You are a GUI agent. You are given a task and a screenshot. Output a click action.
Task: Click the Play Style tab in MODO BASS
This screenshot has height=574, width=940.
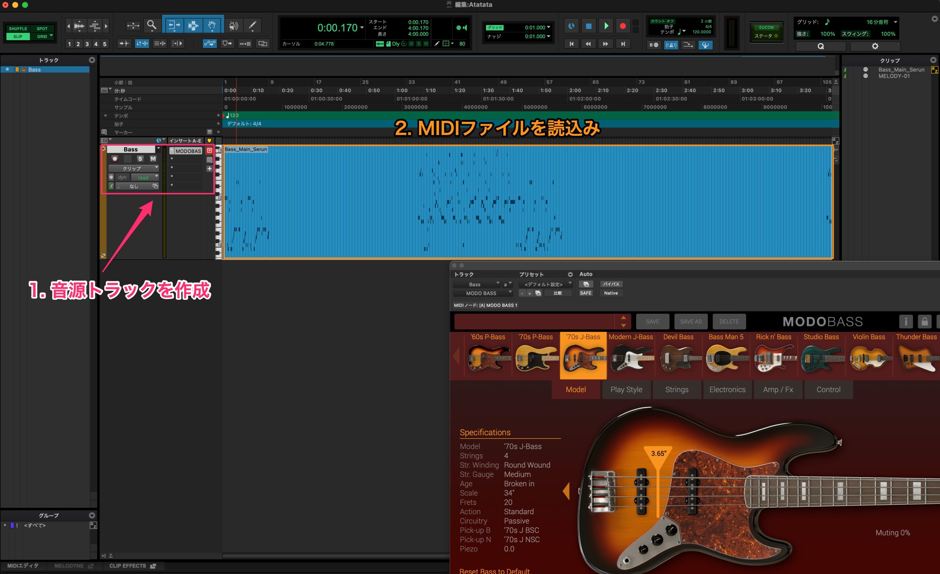point(626,390)
